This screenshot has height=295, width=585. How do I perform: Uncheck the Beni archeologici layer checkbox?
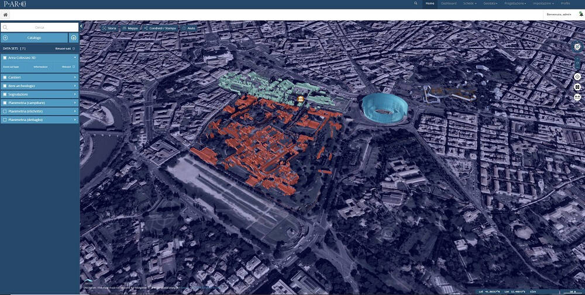(x=5, y=85)
